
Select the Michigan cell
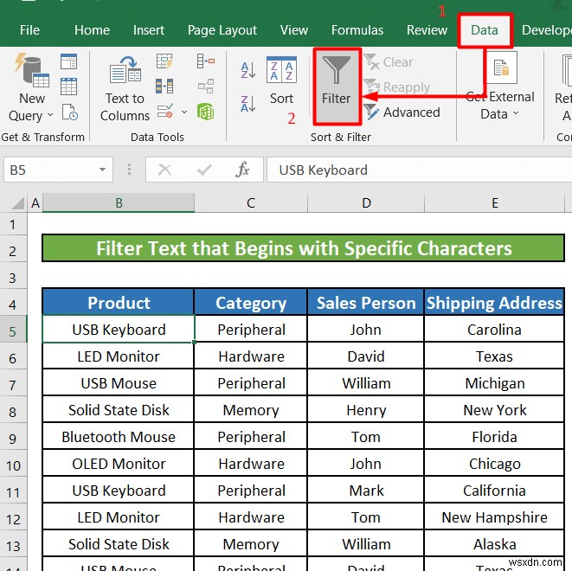(x=494, y=383)
